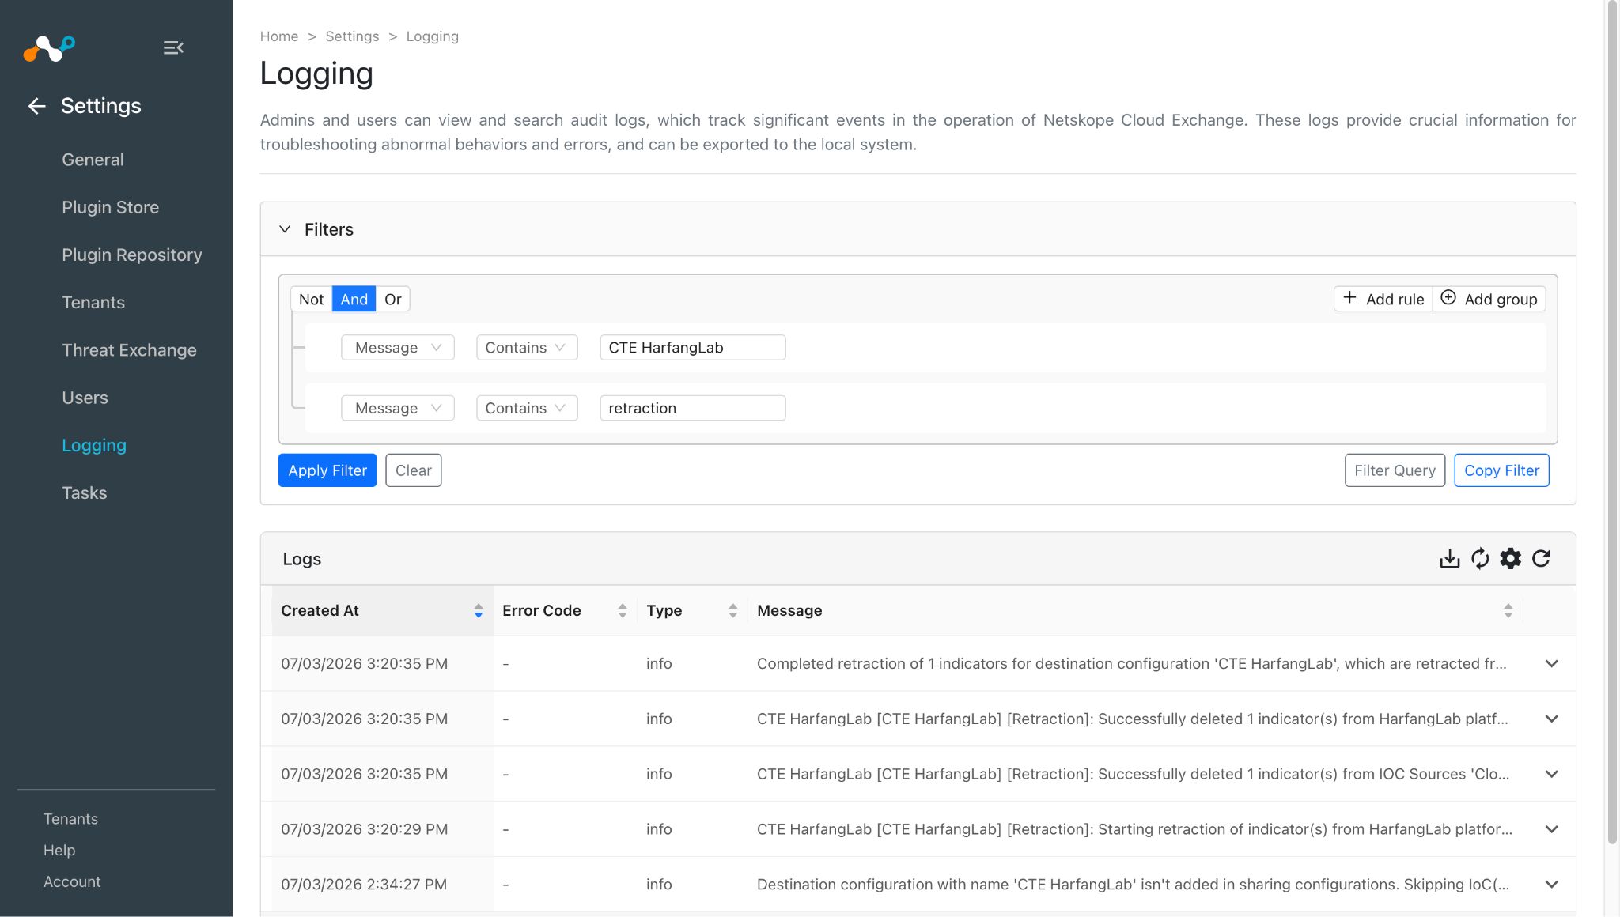
Task: Select Logging in sidebar
Action: [x=94, y=446]
